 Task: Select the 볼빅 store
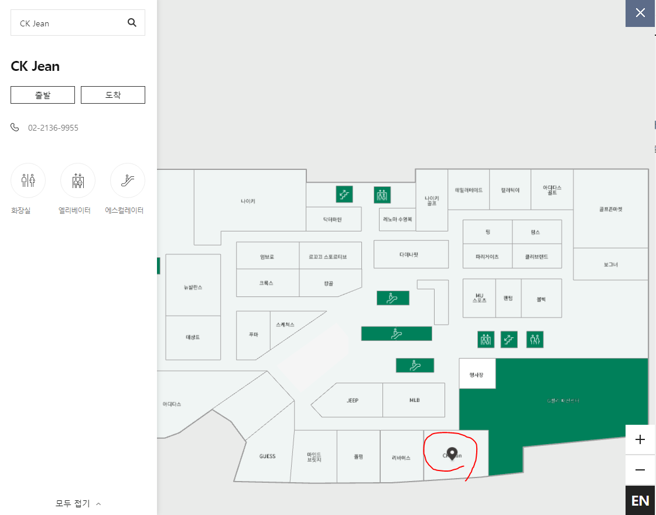point(541,299)
